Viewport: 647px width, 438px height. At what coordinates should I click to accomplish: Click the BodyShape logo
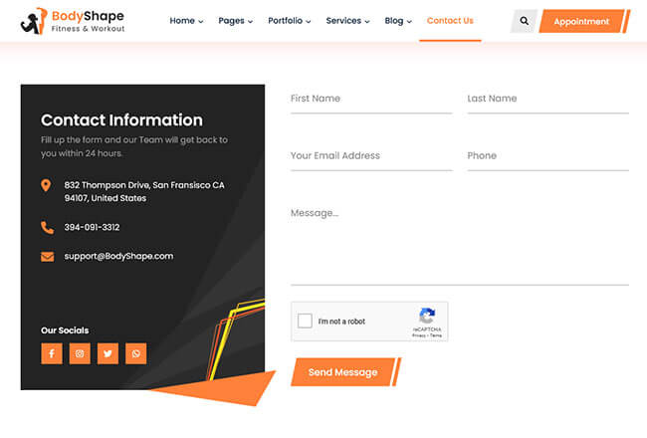coord(72,21)
